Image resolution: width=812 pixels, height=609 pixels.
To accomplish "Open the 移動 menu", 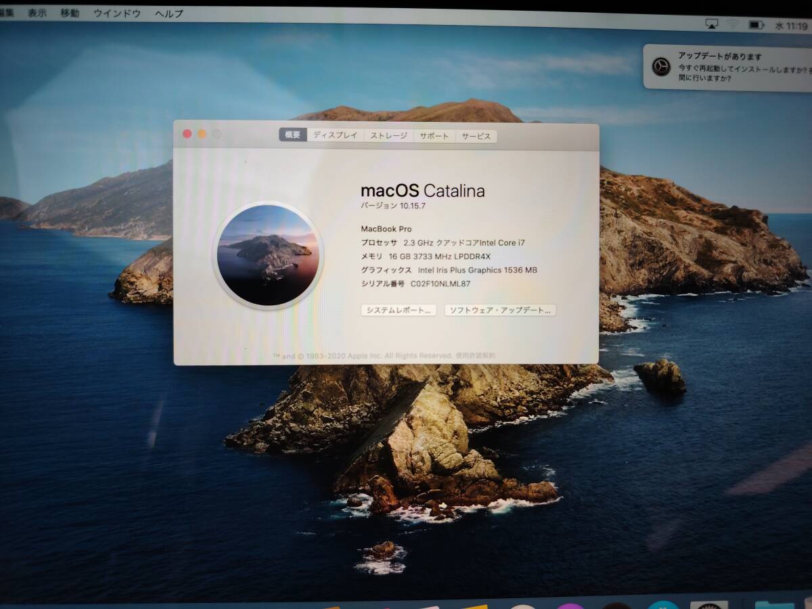I will [70, 13].
